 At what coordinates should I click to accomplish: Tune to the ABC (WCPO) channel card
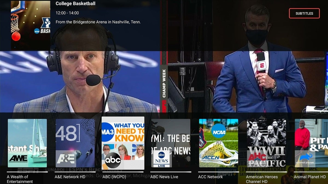(x=123, y=143)
